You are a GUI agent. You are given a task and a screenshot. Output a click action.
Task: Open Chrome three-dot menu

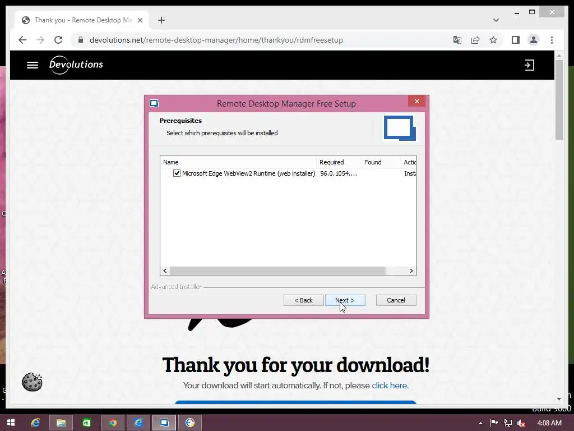click(x=552, y=40)
